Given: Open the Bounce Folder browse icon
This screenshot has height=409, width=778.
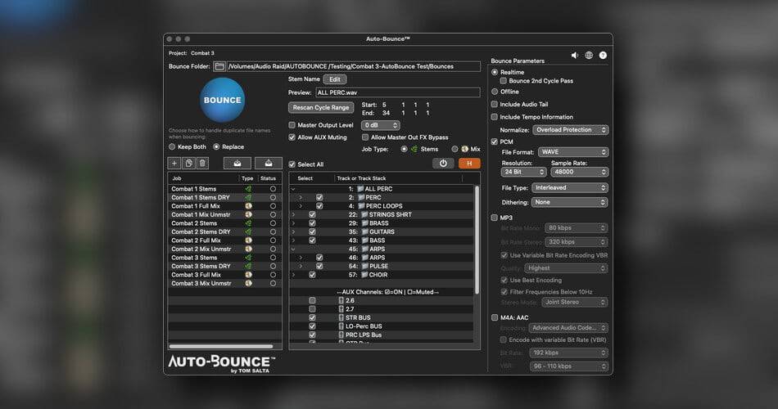Looking at the screenshot, I should 219,66.
